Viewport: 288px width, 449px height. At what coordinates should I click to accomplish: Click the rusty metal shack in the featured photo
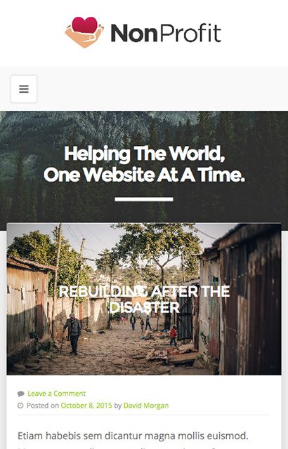coord(247,300)
